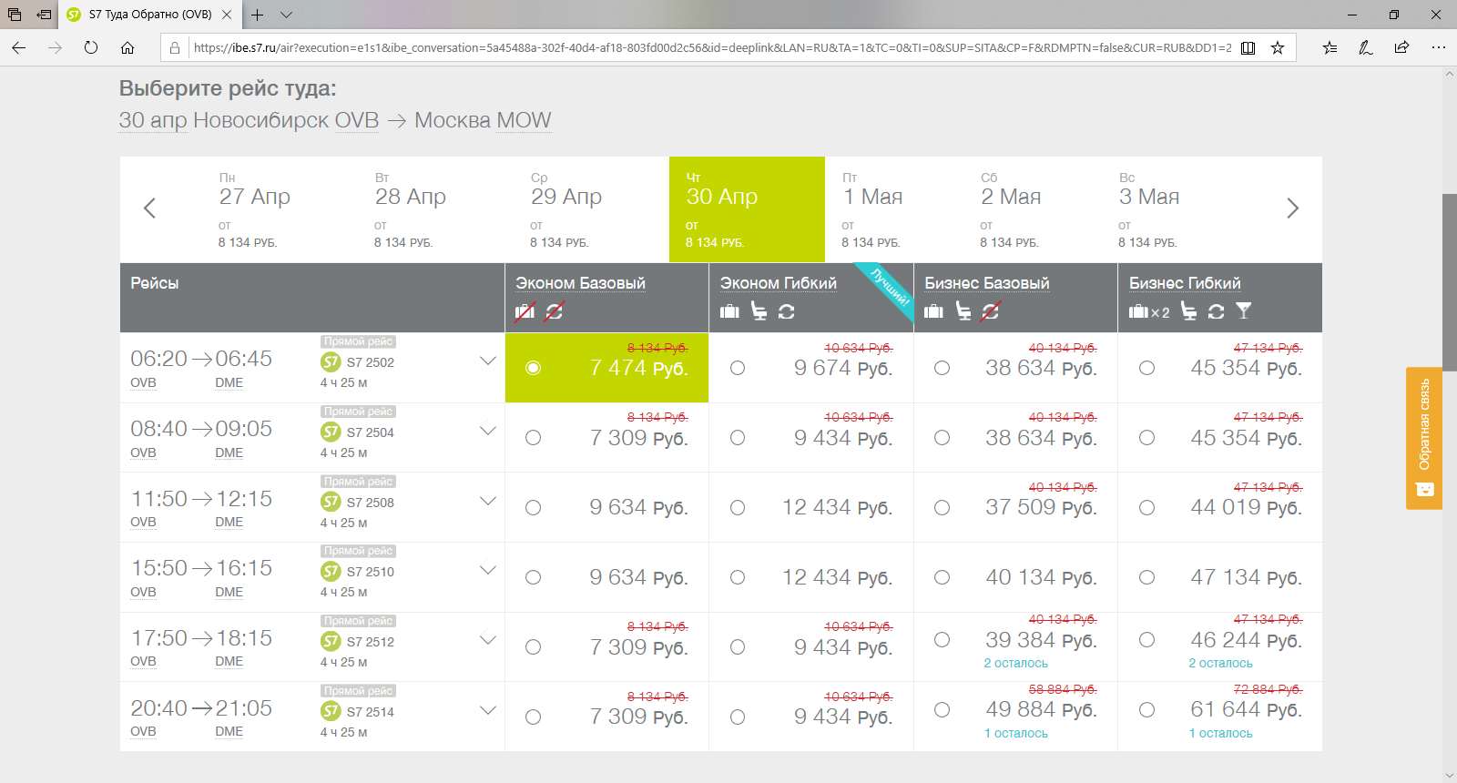Click DME airport code for 06:45 arrival
The width and height of the screenshot is (1457, 783).
pyautogui.click(x=229, y=383)
